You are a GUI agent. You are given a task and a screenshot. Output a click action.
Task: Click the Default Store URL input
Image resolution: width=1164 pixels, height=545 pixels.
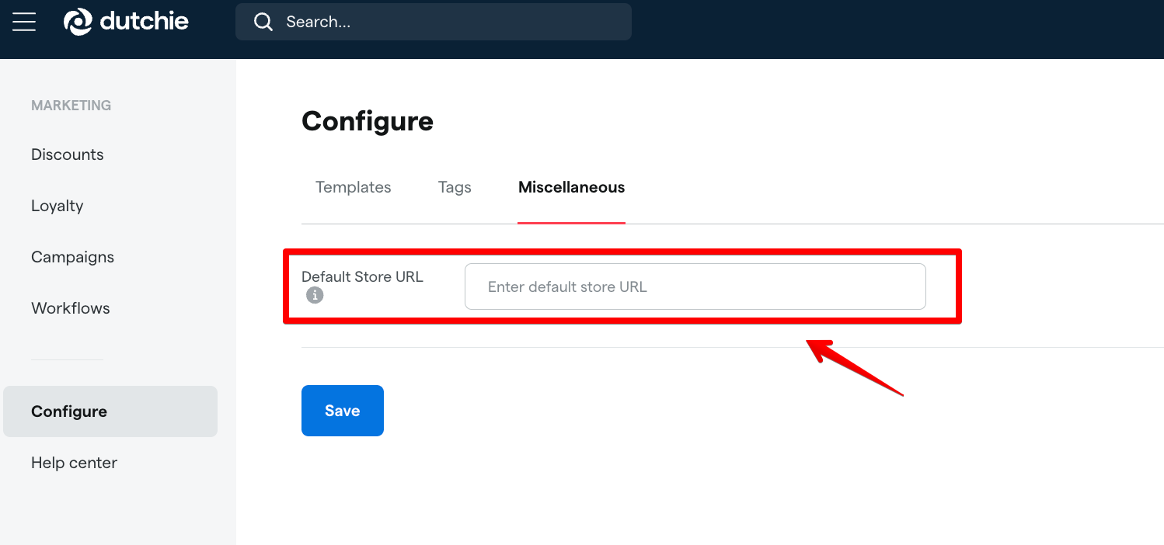click(x=695, y=286)
